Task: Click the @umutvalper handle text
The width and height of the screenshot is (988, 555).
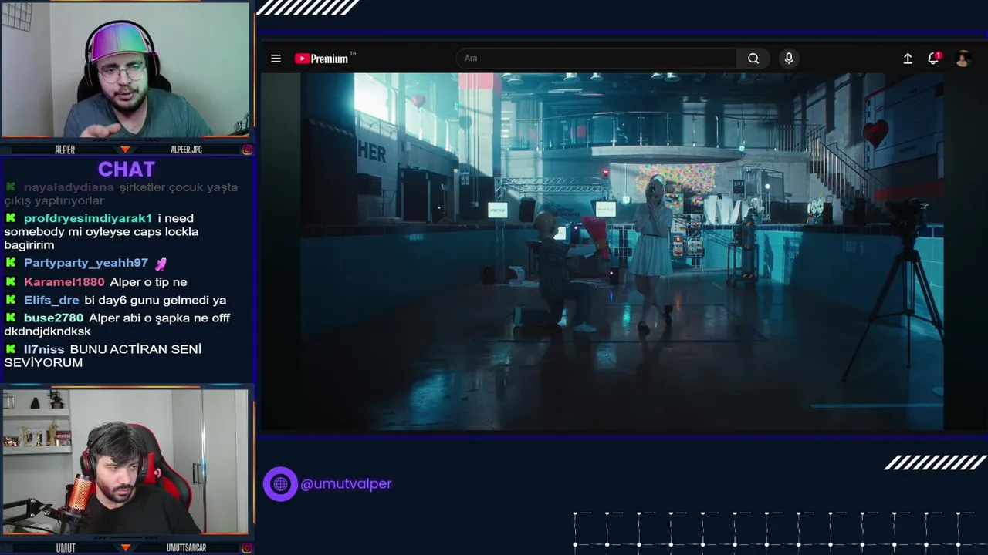Action: point(346,484)
